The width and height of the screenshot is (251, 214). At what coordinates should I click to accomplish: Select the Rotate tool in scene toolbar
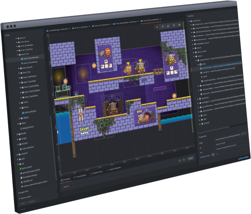click(163, 27)
